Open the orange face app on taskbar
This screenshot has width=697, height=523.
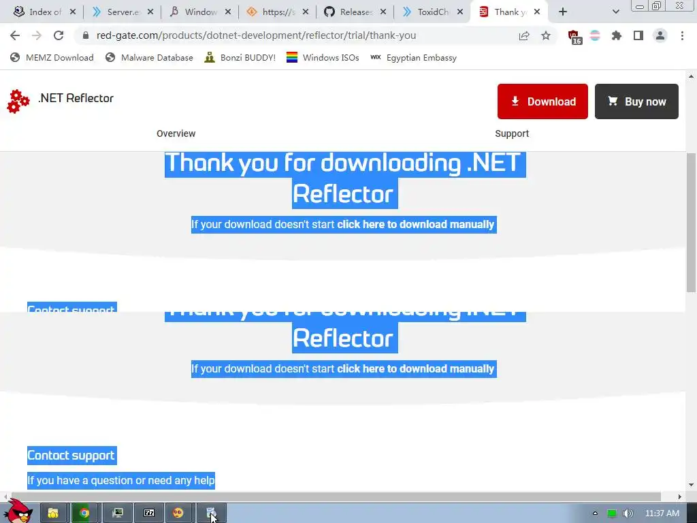pyautogui.click(x=178, y=513)
